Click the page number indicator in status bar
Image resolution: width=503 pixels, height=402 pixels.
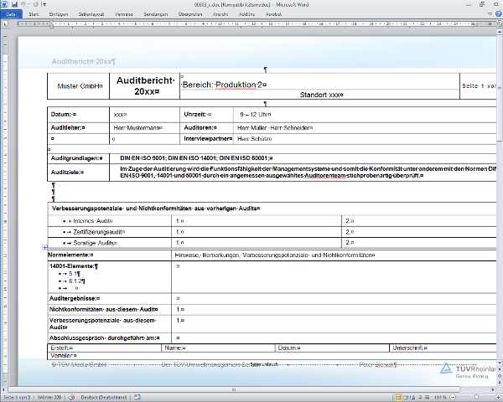(x=17, y=395)
